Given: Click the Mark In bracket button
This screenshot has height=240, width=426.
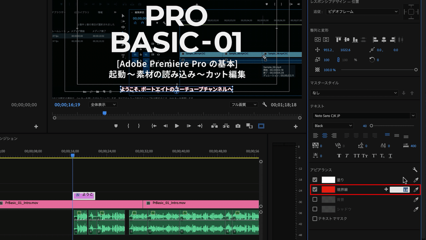Looking at the screenshot, I should click(128, 126).
